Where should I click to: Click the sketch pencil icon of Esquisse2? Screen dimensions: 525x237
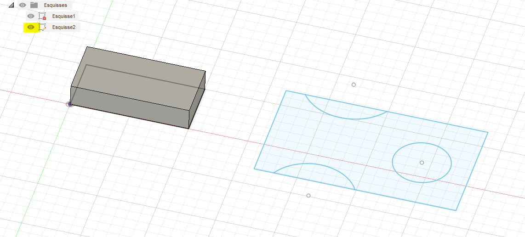(x=42, y=27)
